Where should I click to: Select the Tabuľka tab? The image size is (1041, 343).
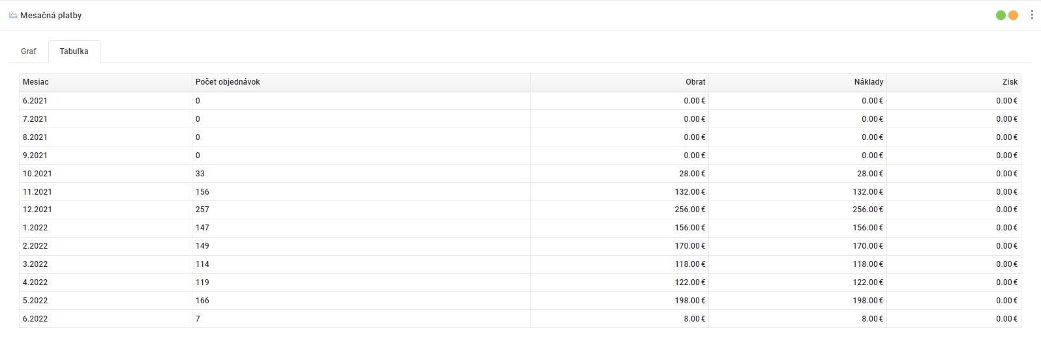(74, 51)
